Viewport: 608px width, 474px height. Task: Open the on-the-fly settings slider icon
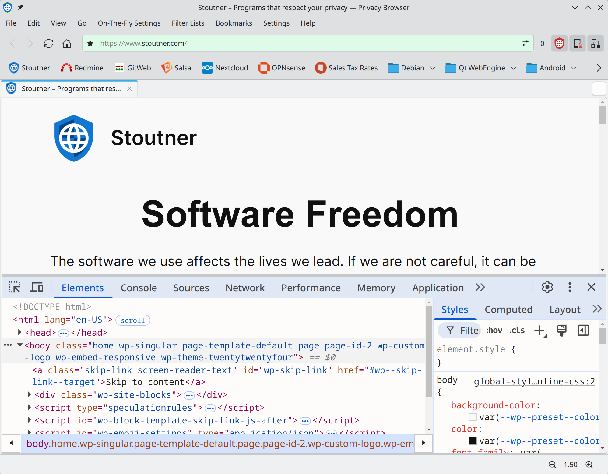(x=525, y=44)
